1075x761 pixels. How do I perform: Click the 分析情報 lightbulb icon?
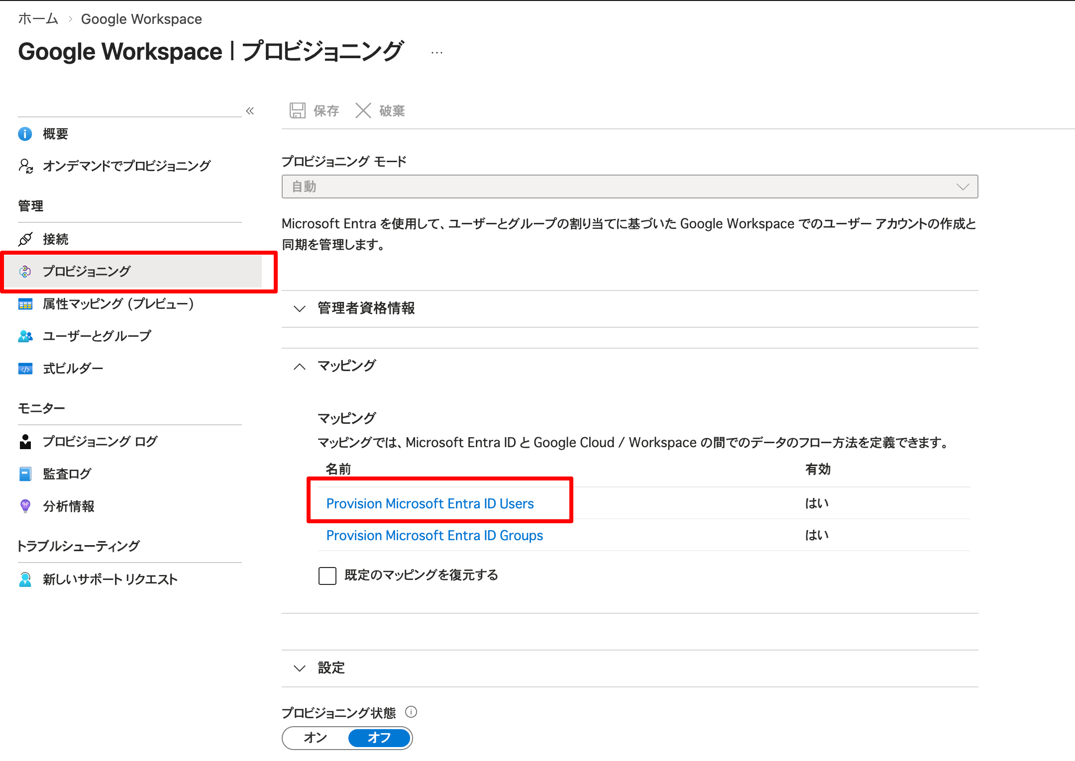(x=25, y=506)
